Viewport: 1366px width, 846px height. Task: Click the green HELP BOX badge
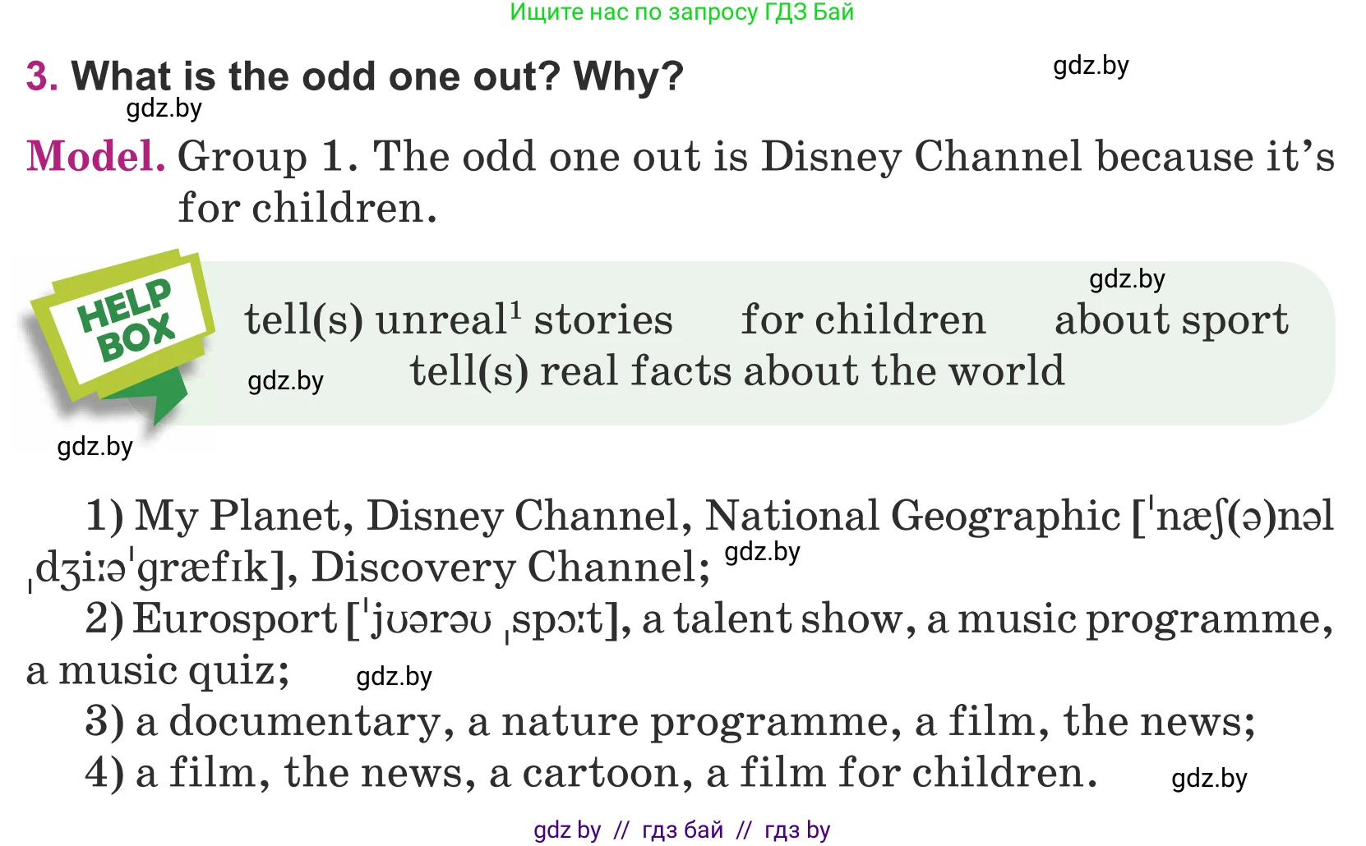[123, 324]
